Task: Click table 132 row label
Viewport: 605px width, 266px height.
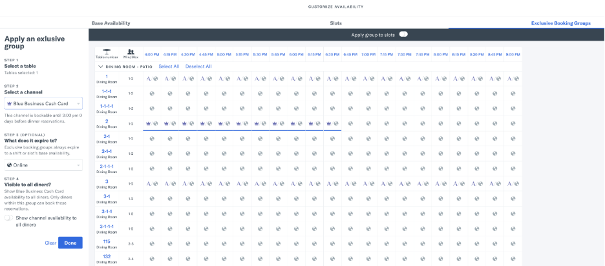Action: [x=107, y=258]
